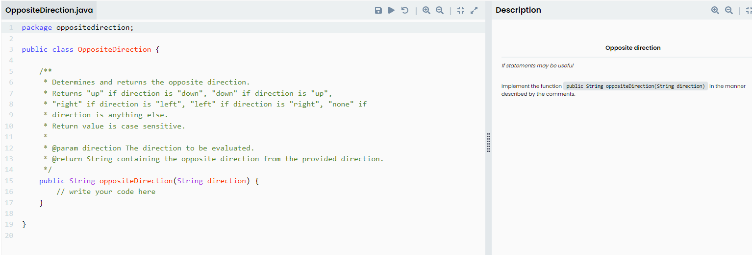Reset the code with the undo arrow icon
Viewport: 752px width, 255px height.
point(404,10)
